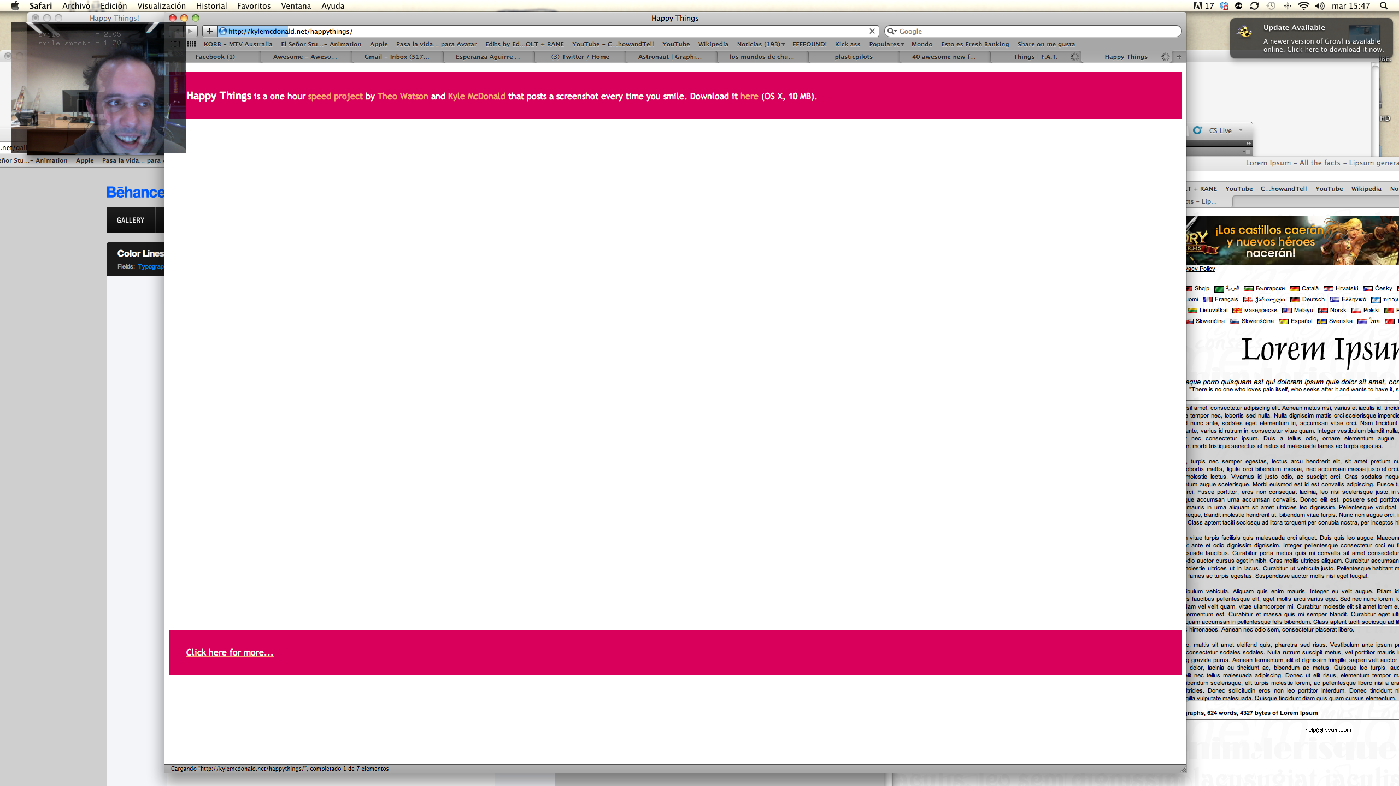Image resolution: width=1399 pixels, height=786 pixels.
Task: Stop loading with the X button
Action: [x=872, y=31]
